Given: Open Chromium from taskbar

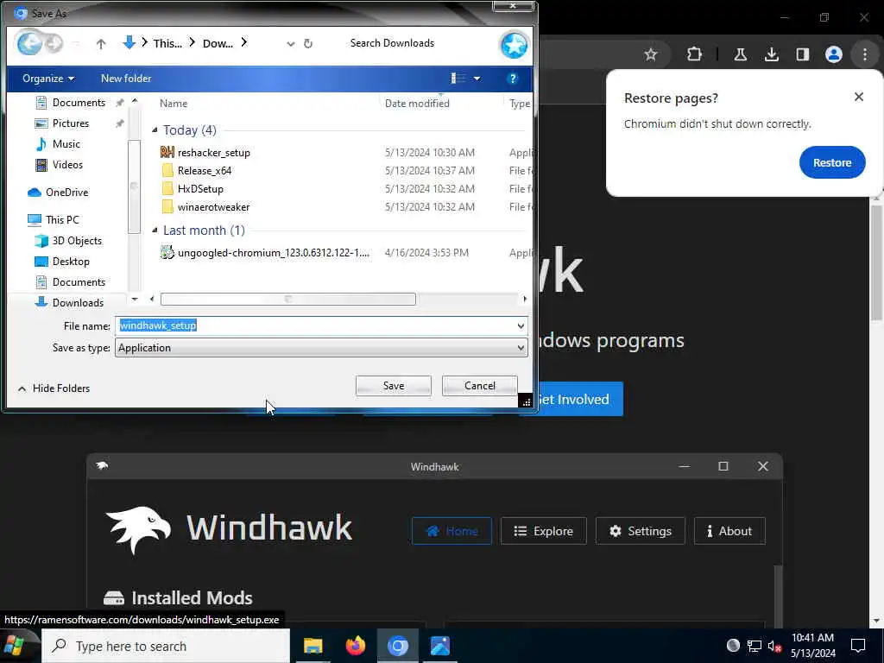Looking at the screenshot, I should [x=397, y=646].
